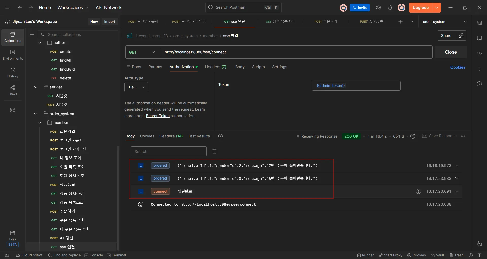Copy the request link icon next to Share
The height and width of the screenshot is (259, 487).
coord(461,36)
